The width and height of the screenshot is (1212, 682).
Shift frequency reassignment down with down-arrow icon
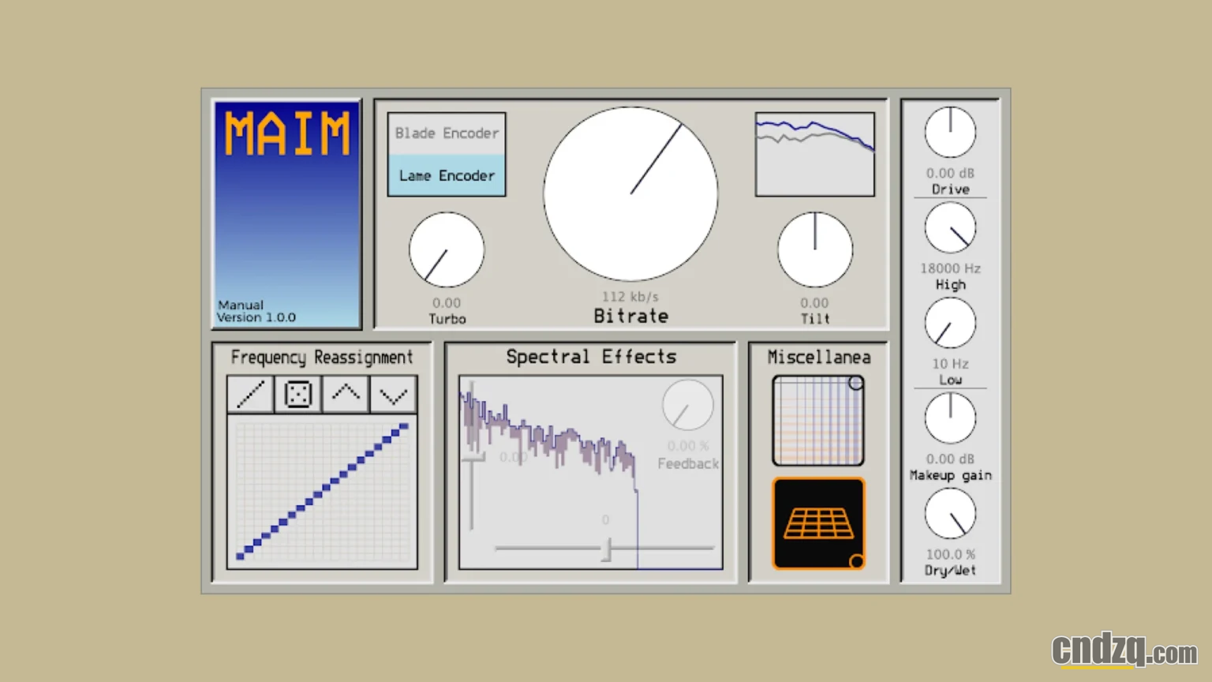click(x=393, y=394)
